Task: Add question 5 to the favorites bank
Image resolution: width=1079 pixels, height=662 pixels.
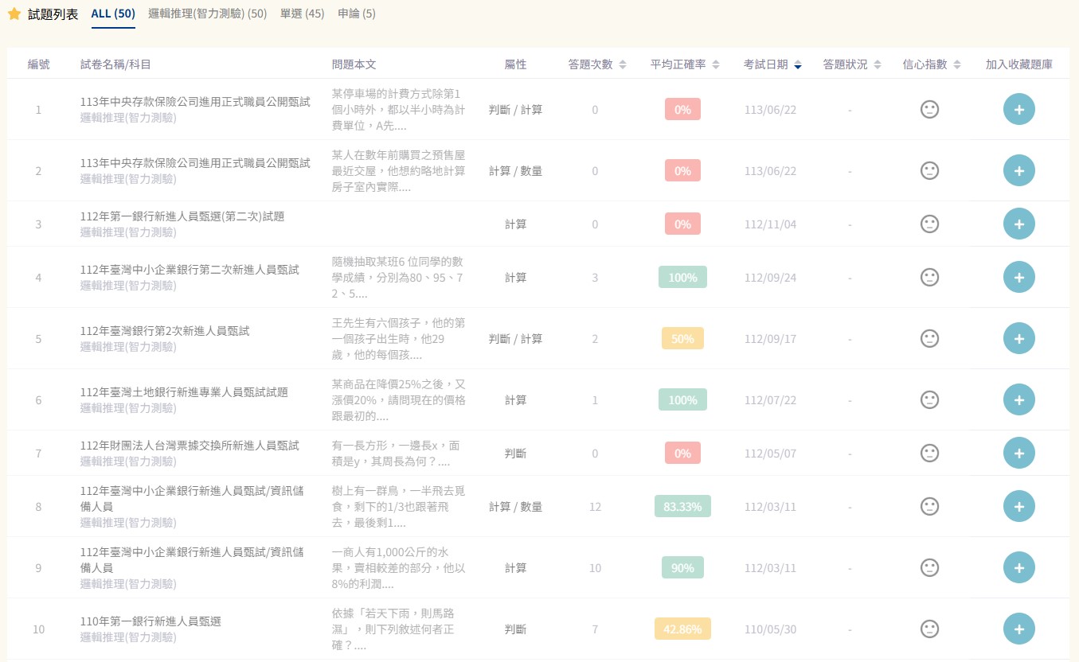Action: [x=1018, y=338]
